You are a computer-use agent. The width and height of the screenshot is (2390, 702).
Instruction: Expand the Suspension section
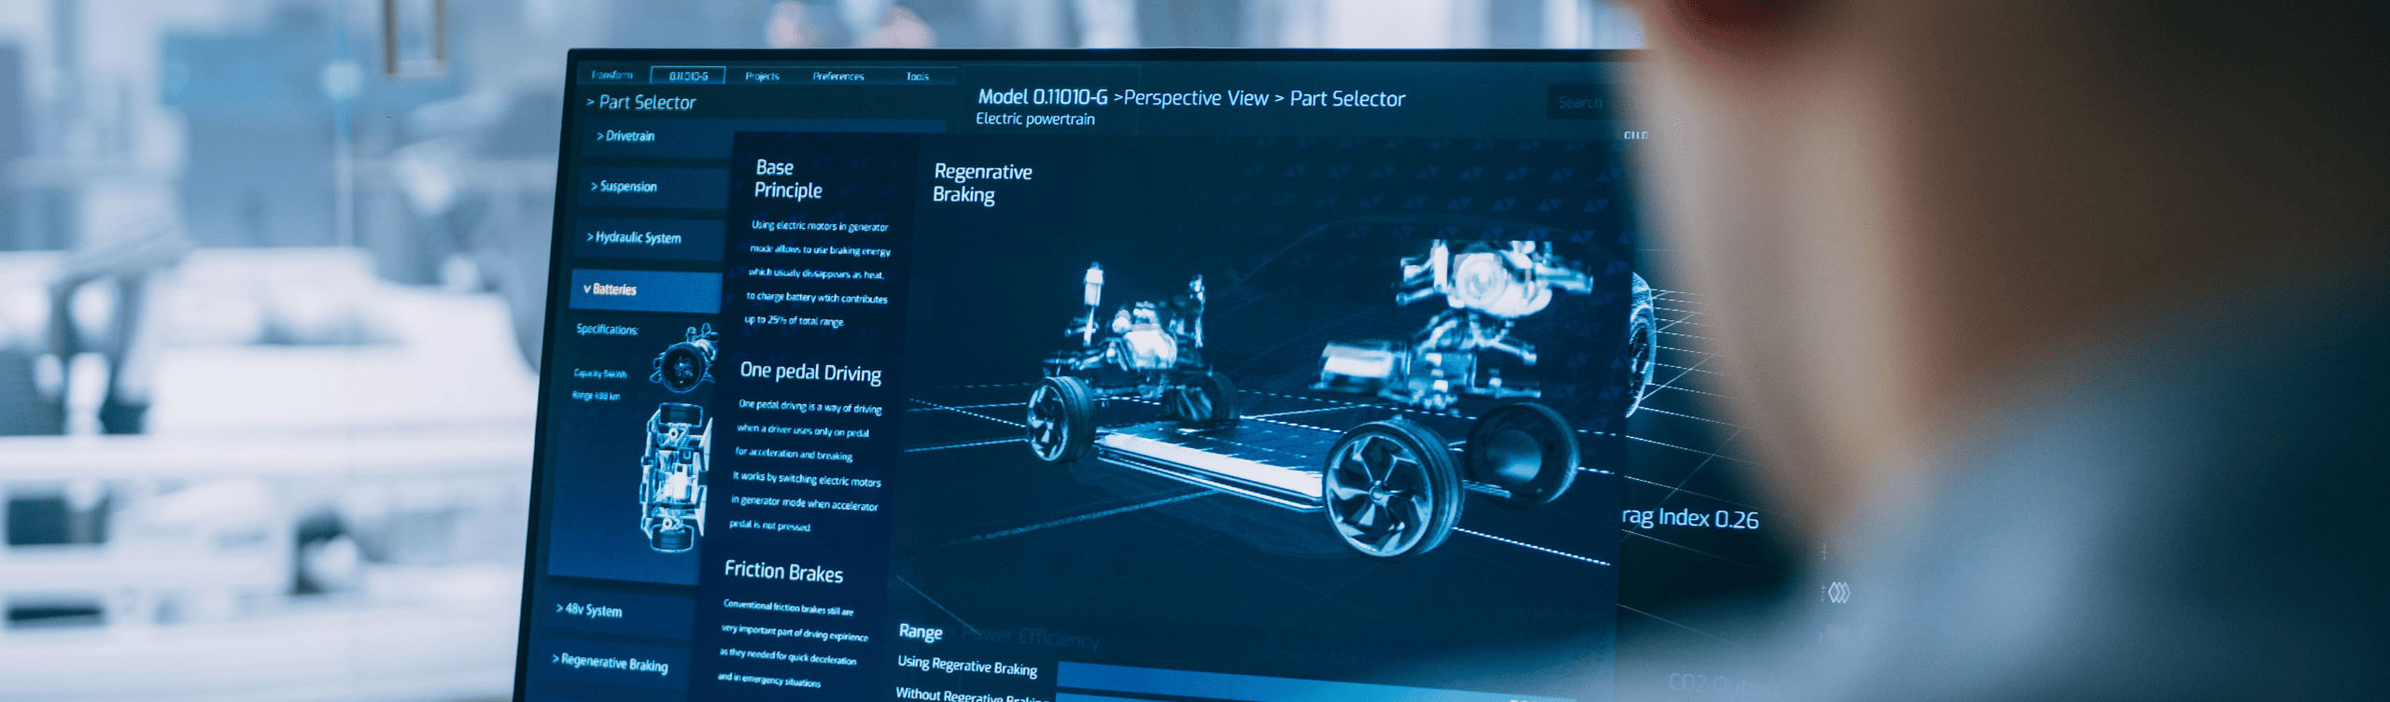coord(654,187)
